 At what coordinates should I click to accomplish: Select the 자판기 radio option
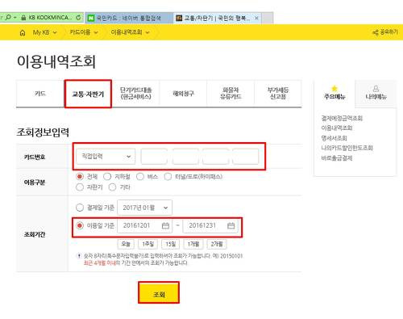click(80, 187)
